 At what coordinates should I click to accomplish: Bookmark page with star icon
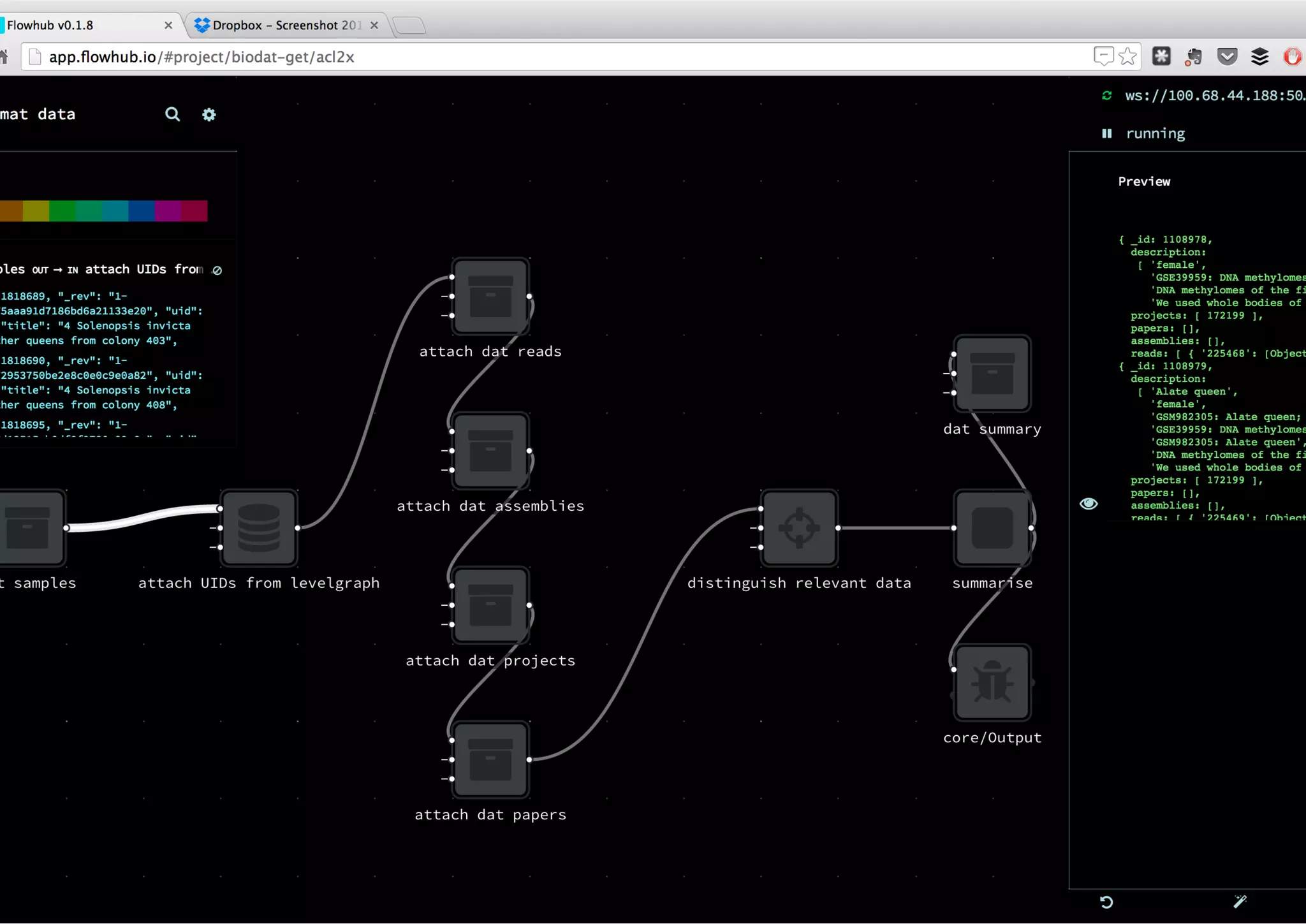1127,57
